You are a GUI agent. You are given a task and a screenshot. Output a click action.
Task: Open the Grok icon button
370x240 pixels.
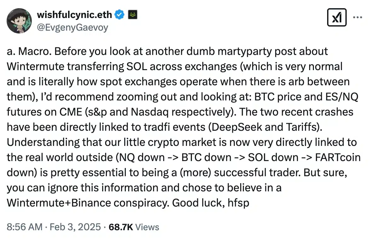pyautogui.click(x=337, y=17)
